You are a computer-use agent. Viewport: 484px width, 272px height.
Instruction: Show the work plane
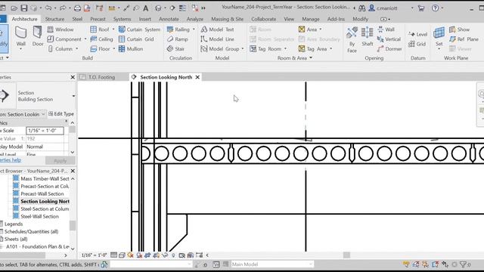coord(459,29)
